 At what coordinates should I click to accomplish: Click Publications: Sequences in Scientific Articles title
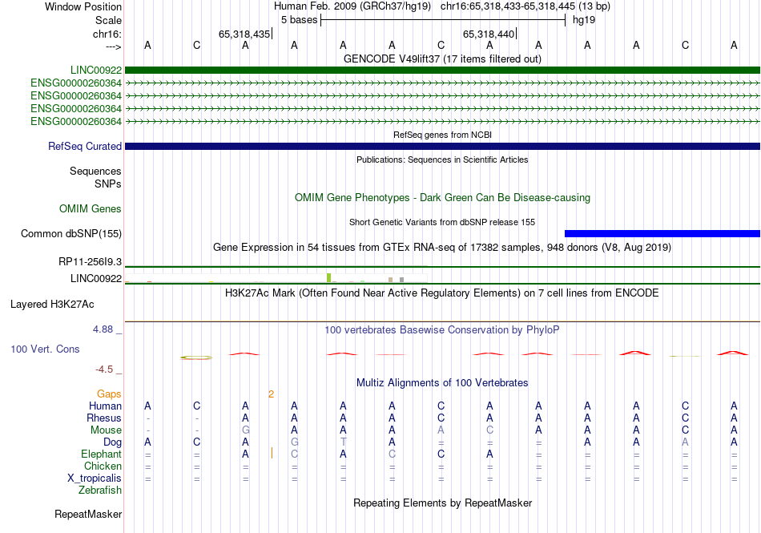pos(442,159)
